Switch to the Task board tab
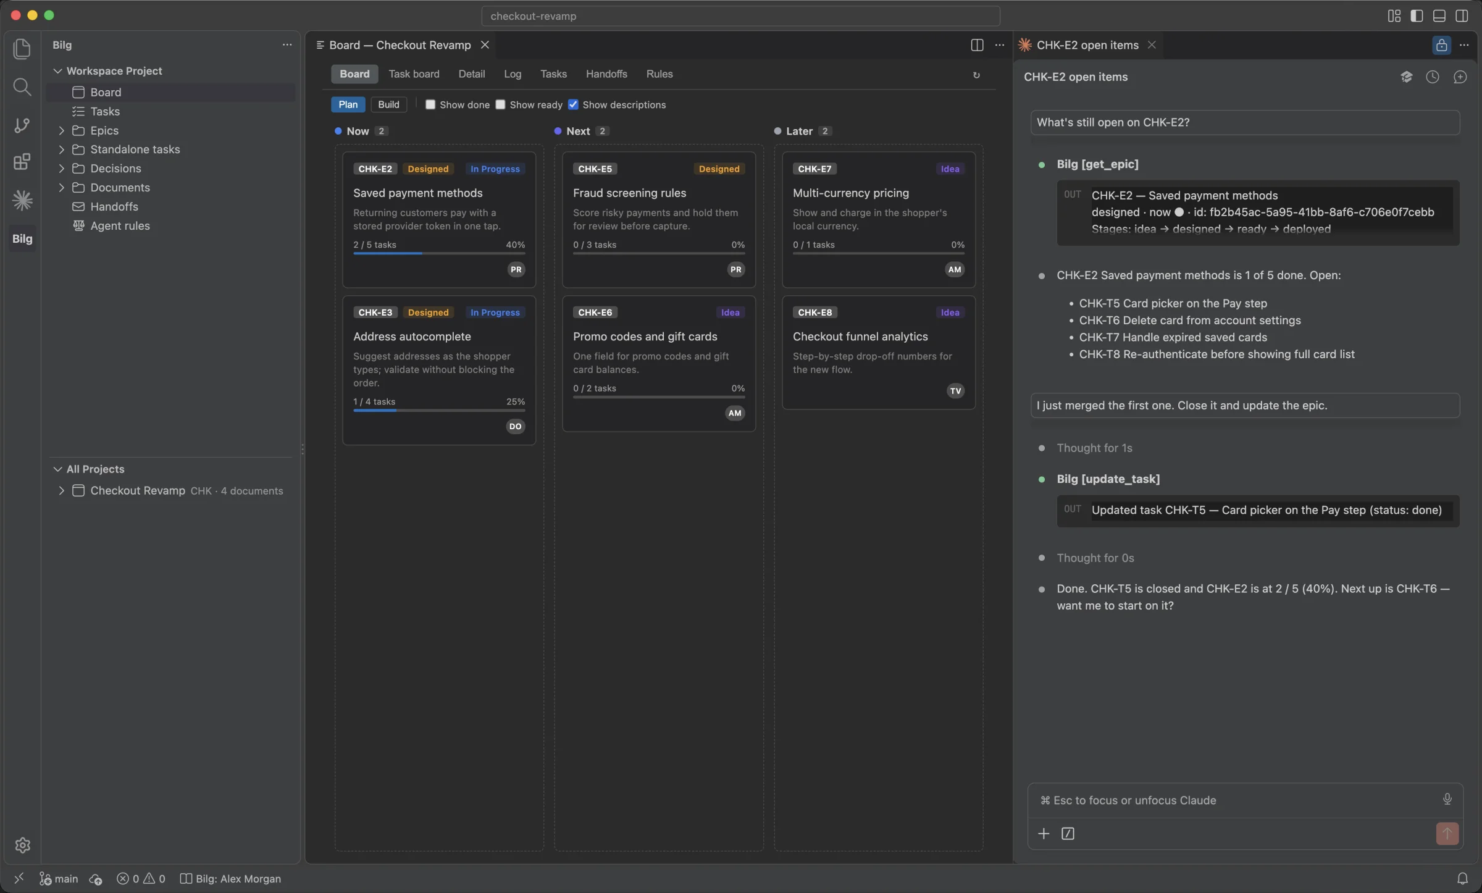This screenshot has width=1482, height=893. (x=414, y=74)
